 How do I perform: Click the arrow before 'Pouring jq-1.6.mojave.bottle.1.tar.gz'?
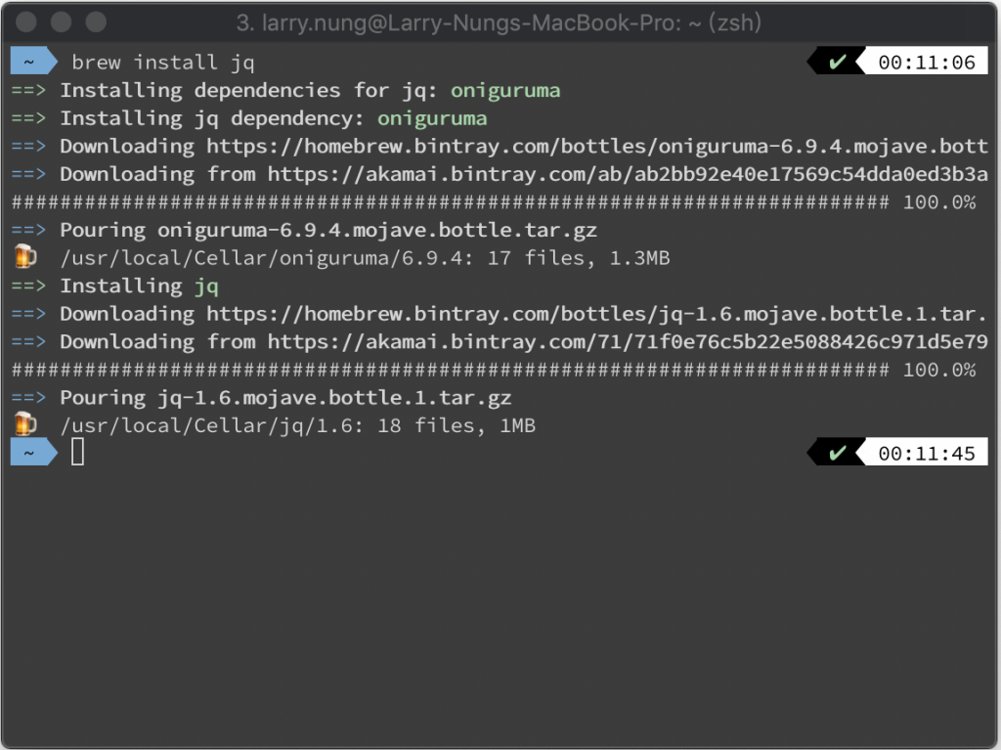[x=28, y=397]
